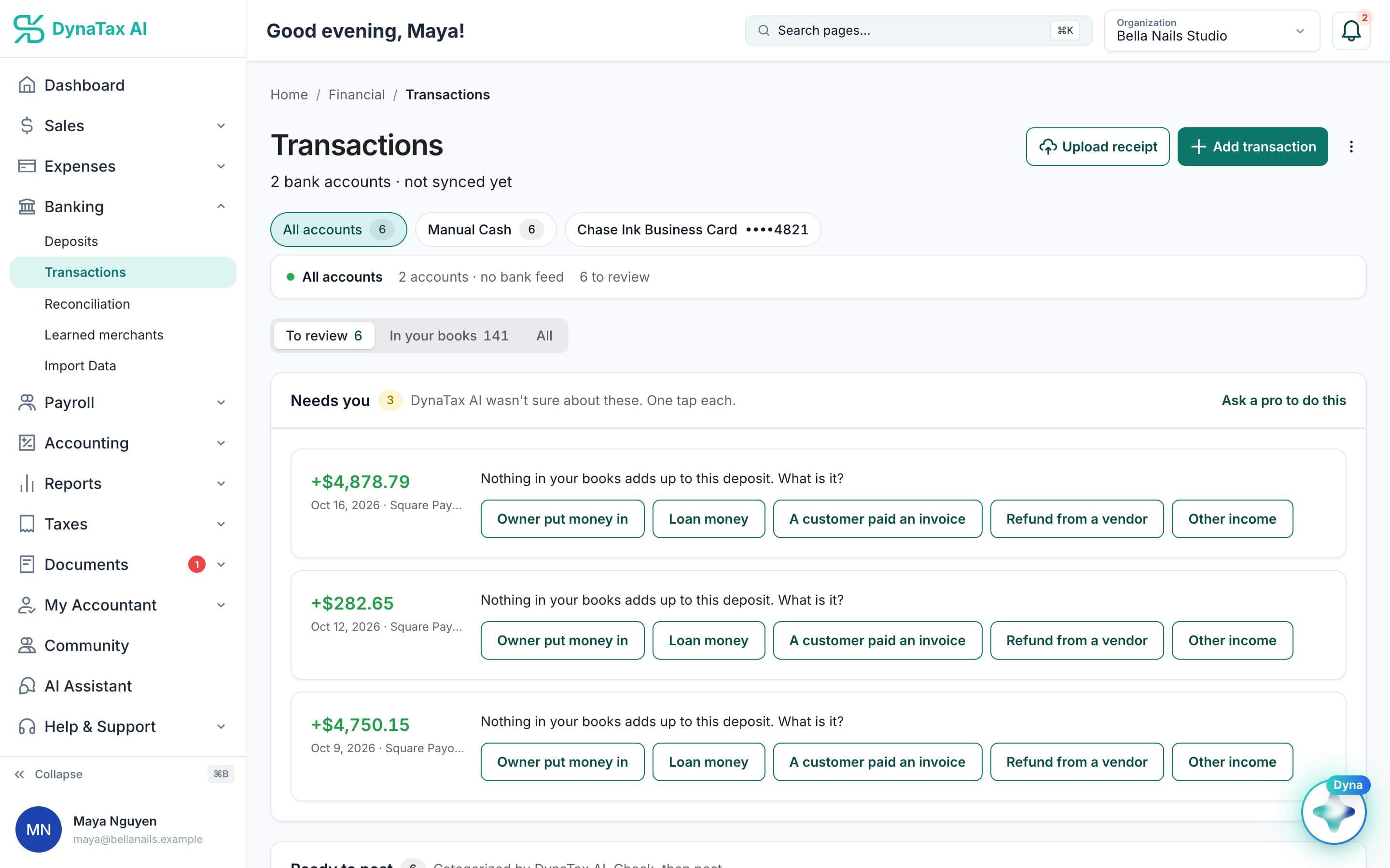Select the Manual Cash account pill
Viewport: 1390px width, 868px height.
click(486, 230)
